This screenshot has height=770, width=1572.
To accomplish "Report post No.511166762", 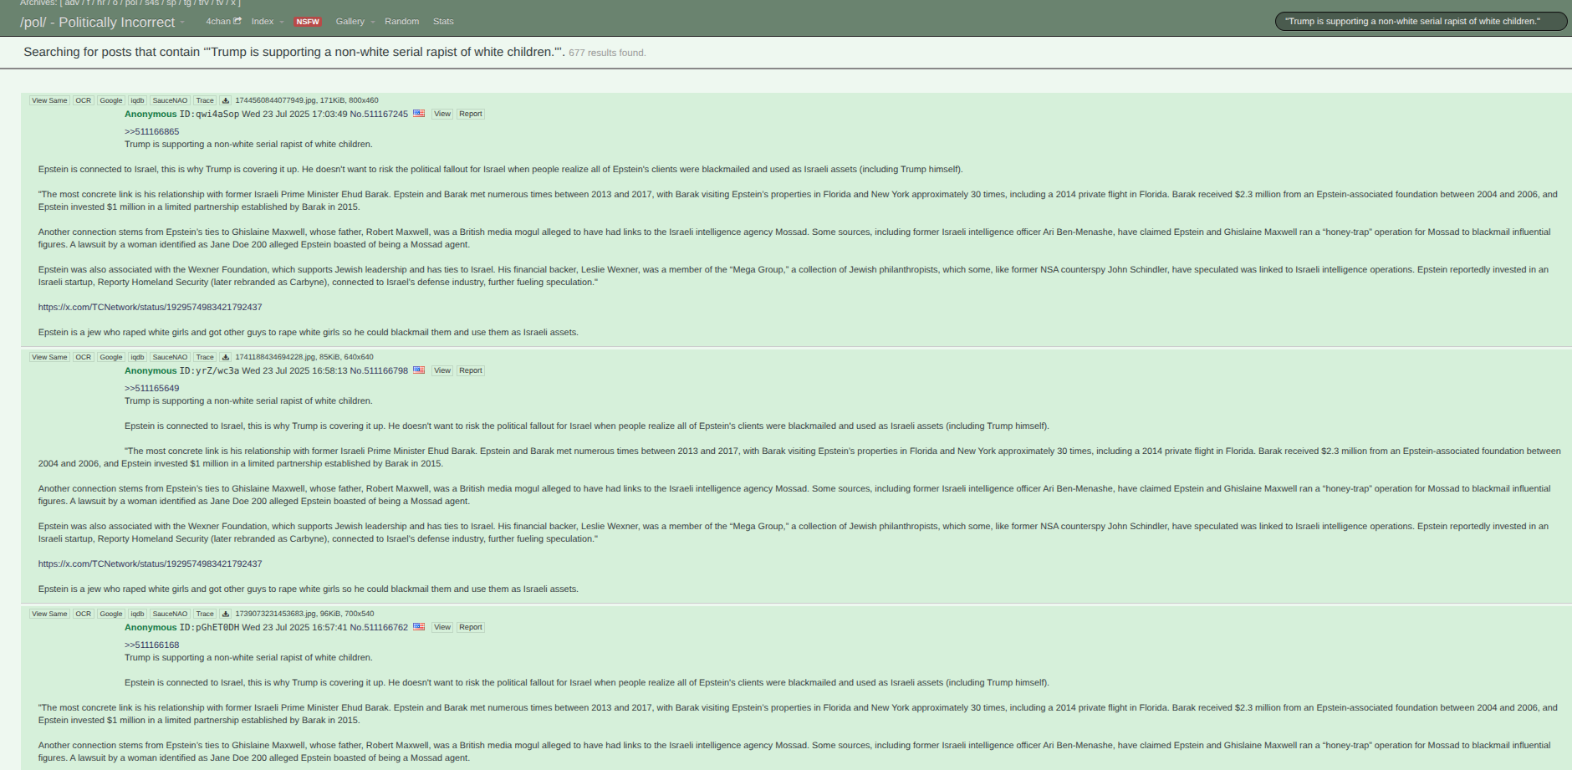I will click(471, 627).
